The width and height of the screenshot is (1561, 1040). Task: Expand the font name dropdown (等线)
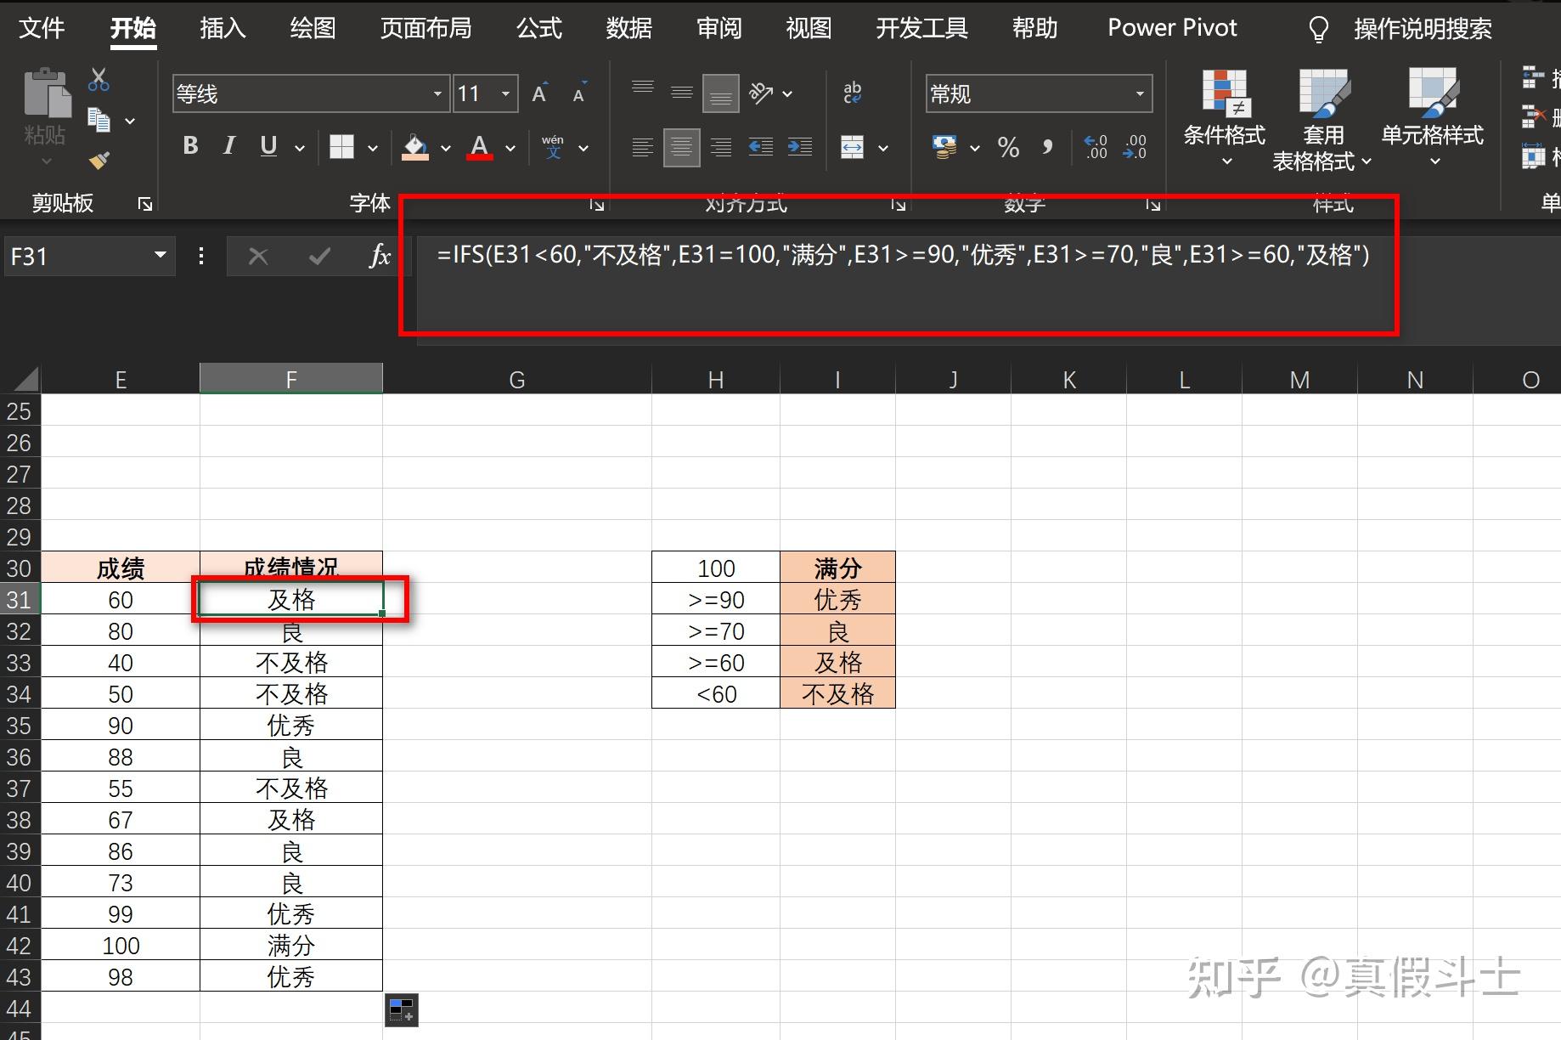pyautogui.click(x=437, y=94)
